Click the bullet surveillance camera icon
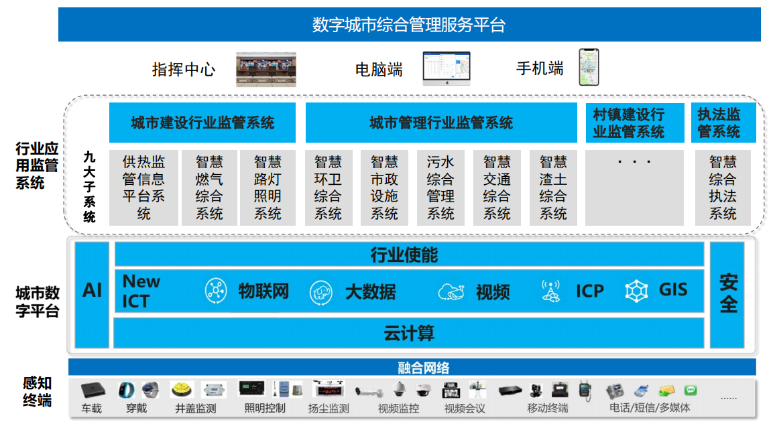 click(x=369, y=392)
